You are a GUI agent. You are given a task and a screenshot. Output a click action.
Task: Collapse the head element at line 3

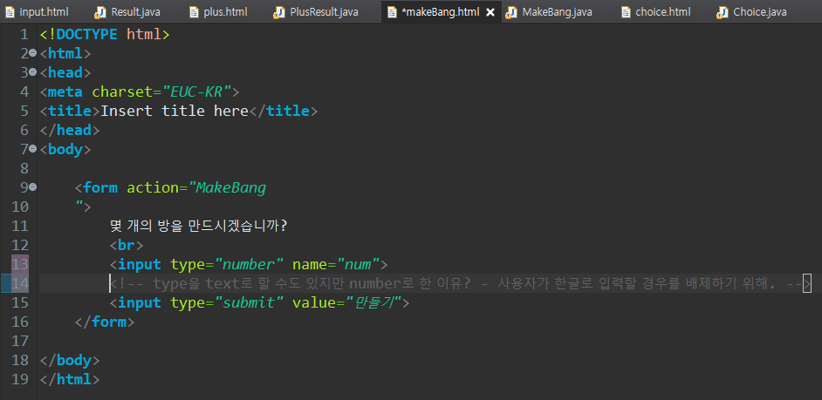(32, 72)
